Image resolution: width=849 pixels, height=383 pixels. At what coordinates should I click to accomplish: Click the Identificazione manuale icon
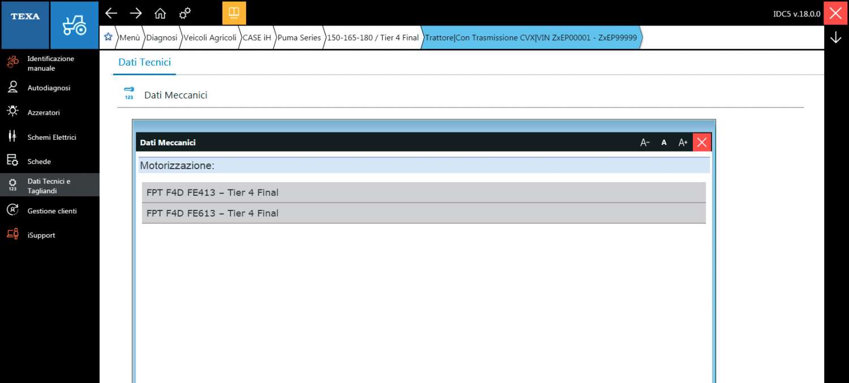tap(12, 62)
